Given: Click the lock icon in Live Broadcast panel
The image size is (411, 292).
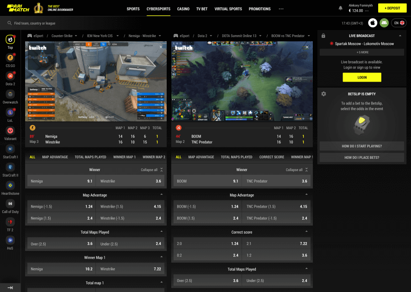Looking at the screenshot, I should pos(323,36).
